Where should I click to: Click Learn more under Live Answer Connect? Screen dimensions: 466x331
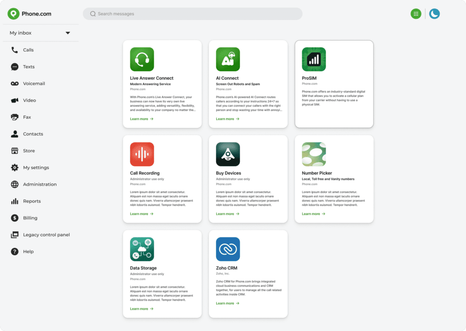coord(142,119)
